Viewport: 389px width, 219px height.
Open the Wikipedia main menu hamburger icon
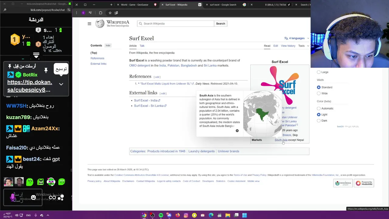(89, 23)
